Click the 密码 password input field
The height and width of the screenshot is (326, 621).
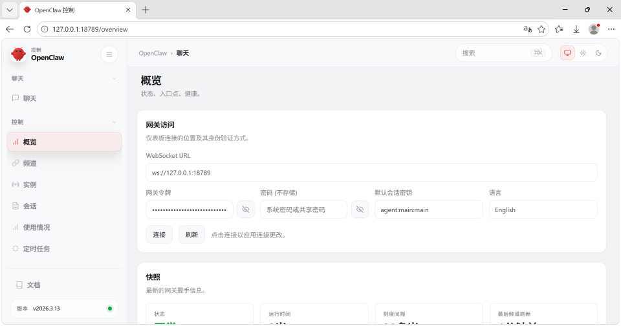[303, 210]
